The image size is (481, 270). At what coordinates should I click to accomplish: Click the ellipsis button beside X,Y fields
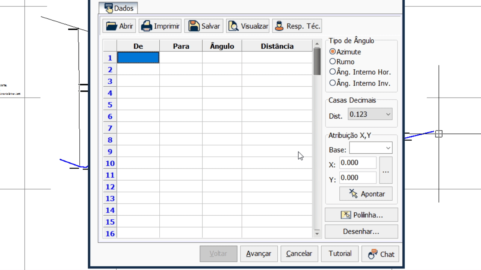click(386, 170)
